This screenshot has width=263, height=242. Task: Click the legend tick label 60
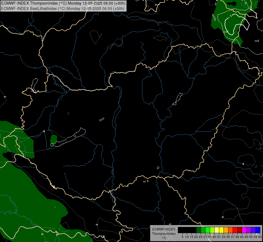(260, 237)
